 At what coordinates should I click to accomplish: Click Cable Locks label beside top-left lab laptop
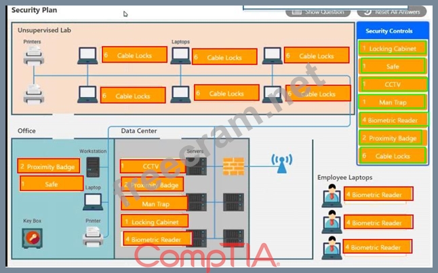click(x=135, y=54)
